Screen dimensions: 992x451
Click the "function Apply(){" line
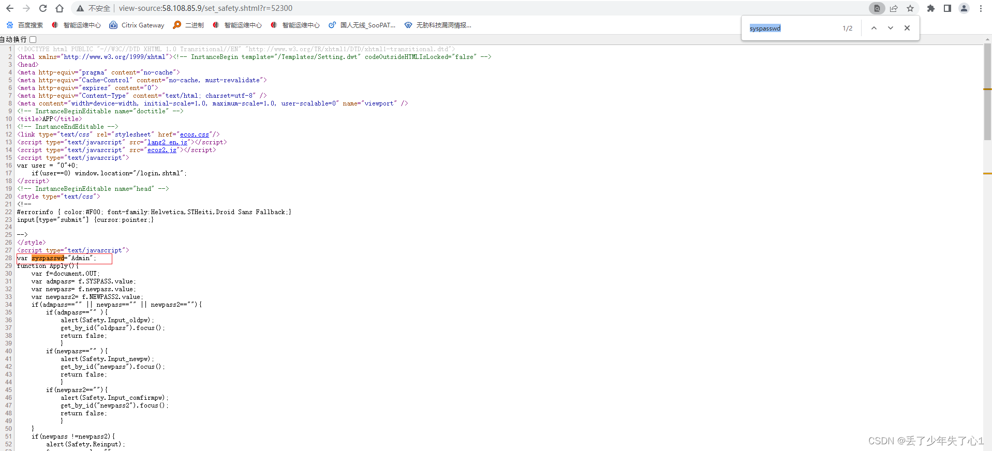(x=48, y=266)
